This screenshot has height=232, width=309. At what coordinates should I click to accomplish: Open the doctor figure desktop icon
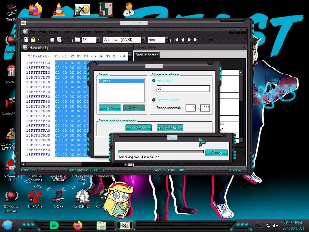pyautogui.click(x=129, y=9)
